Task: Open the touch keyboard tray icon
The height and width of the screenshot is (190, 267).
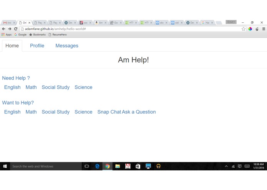Action: [247, 166]
